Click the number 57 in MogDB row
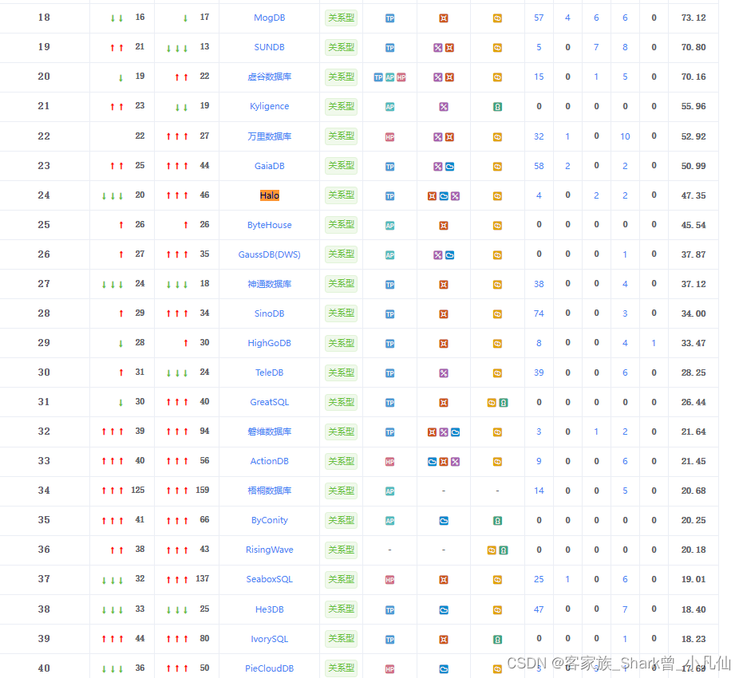743x678 pixels. click(x=539, y=18)
